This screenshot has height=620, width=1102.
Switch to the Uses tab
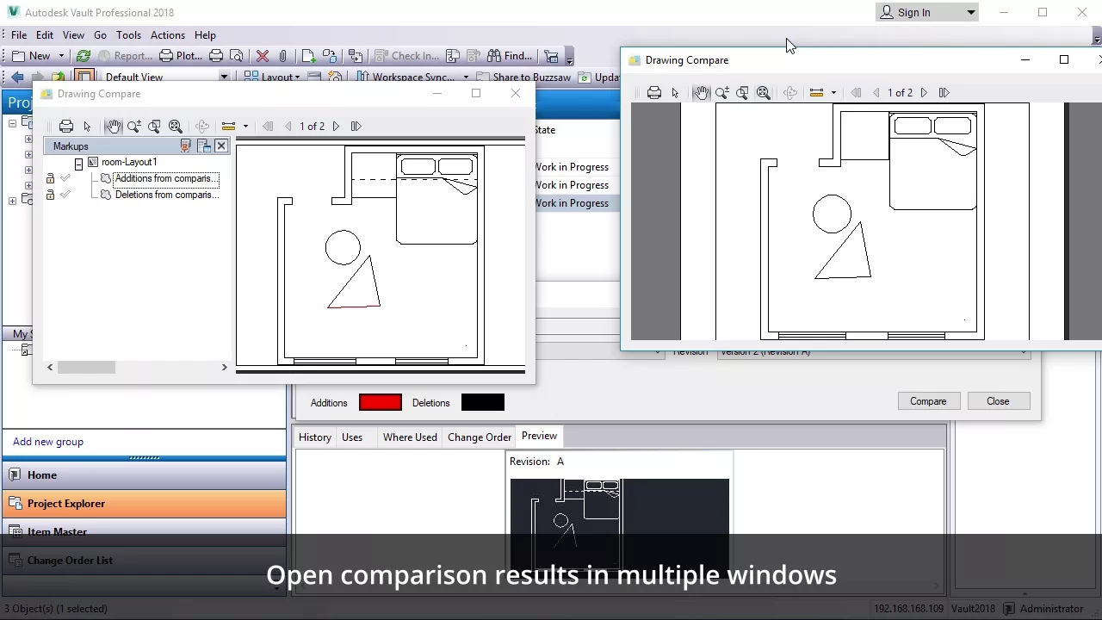pyautogui.click(x=352, y=437)
